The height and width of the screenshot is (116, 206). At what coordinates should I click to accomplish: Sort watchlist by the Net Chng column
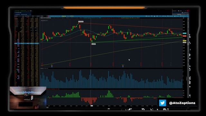[27, 16]
